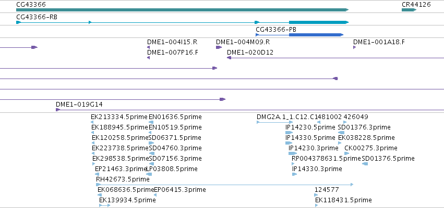Select the DME1-001A18.F arrow marker

(x=354, y=47)
